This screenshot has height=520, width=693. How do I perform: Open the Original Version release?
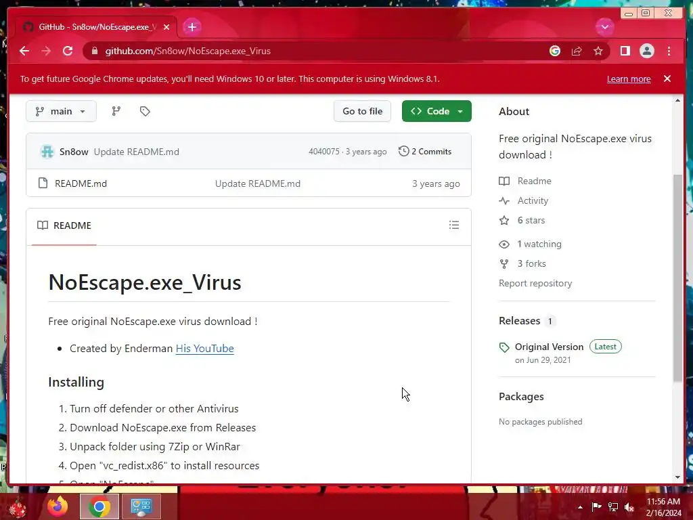click(x=549, y=347)
